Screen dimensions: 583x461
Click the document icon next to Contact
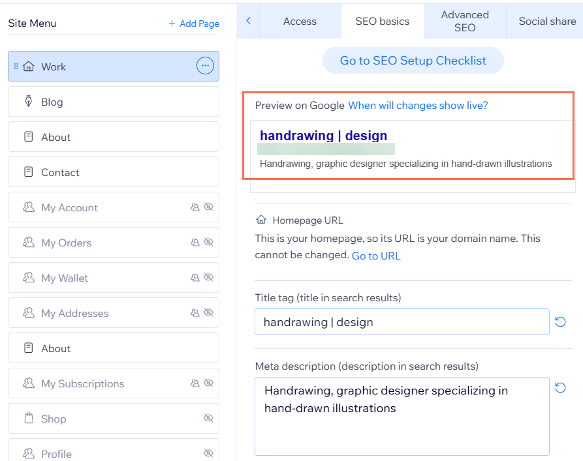tap(28, 171)
